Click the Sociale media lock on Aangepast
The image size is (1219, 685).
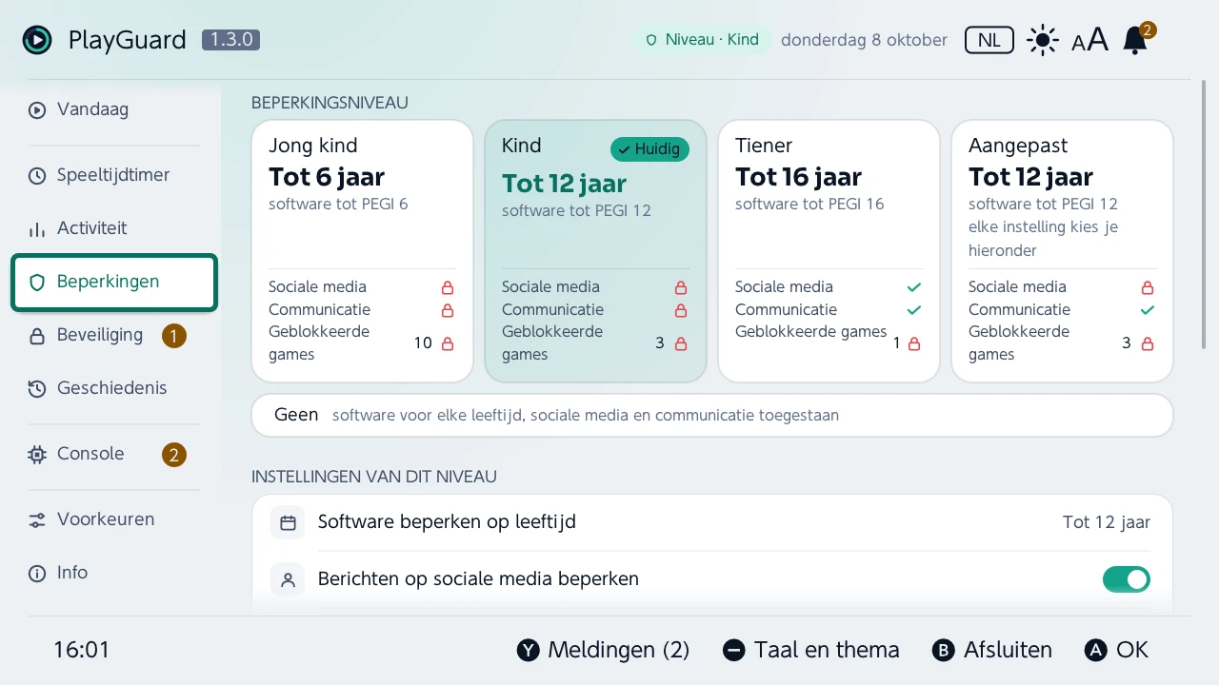coord(1148,287)
